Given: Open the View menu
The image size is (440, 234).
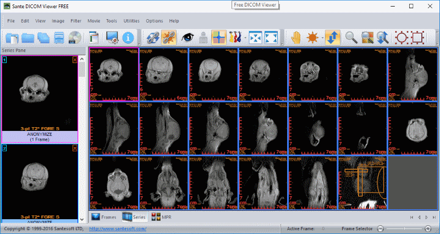Looking at the screenshot, I should [x=40, y=21].
